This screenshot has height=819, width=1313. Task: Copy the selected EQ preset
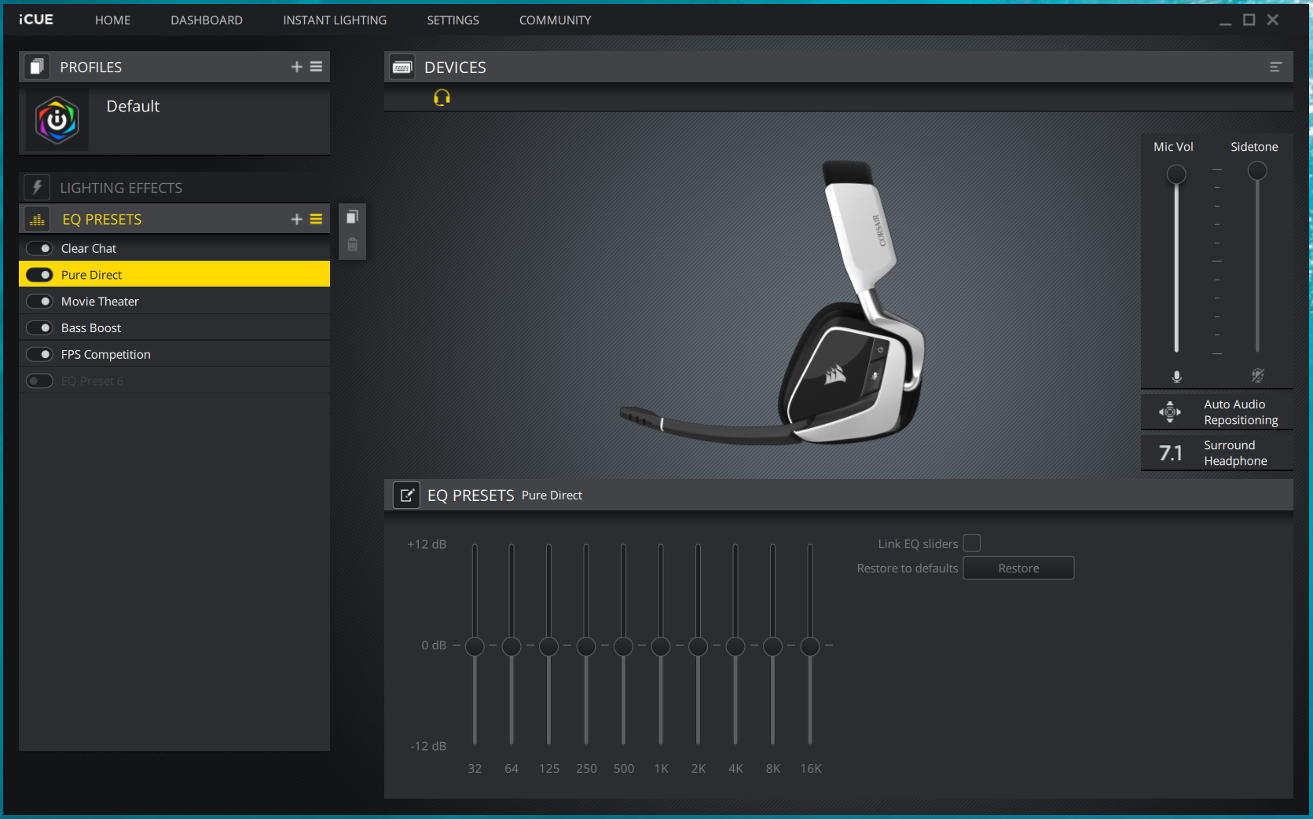[x=352, y=217]
